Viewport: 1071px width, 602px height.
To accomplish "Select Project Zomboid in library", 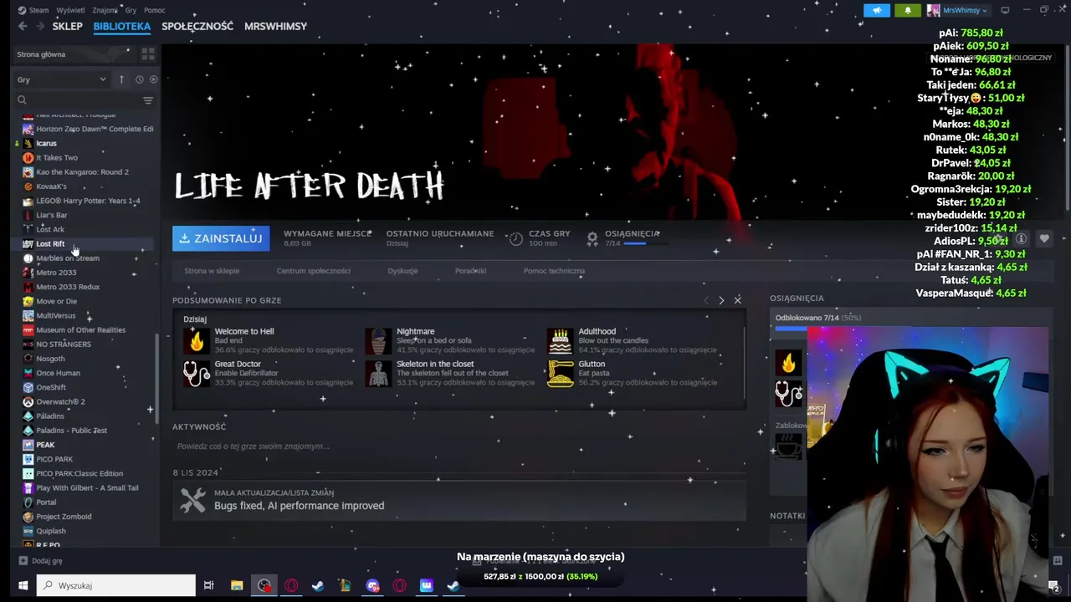I will [x=64, y=517].
